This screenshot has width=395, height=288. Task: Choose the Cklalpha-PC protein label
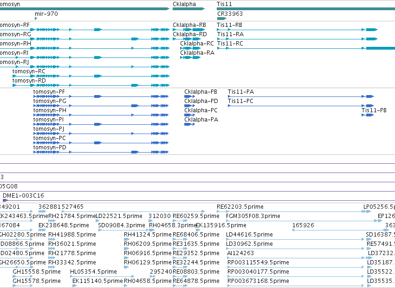tap(201, 110)
